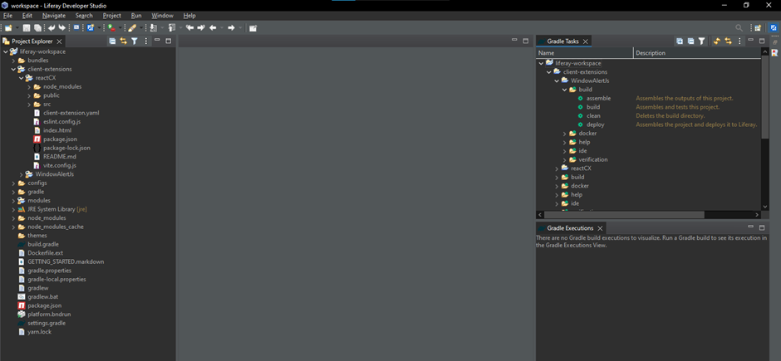Click the search magnifier in the toolbar
781x361 pixels.
point(739,28)
